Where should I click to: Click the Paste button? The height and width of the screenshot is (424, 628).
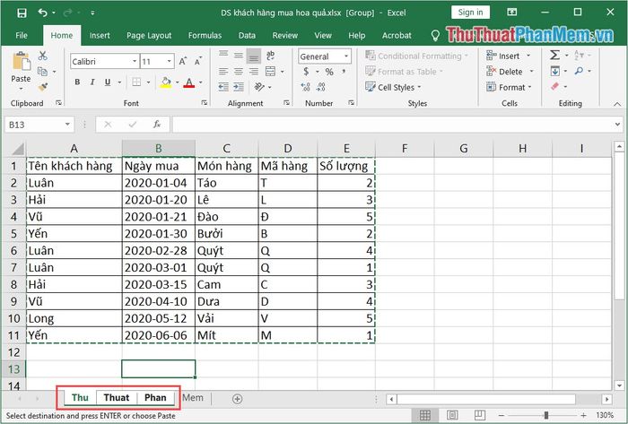click(21, 67)
